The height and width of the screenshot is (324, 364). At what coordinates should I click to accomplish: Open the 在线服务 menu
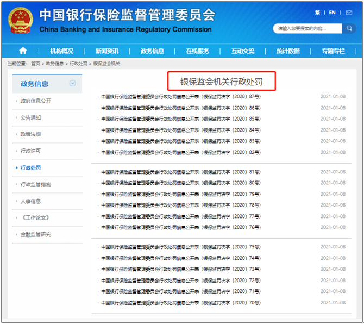pos(198,51)
